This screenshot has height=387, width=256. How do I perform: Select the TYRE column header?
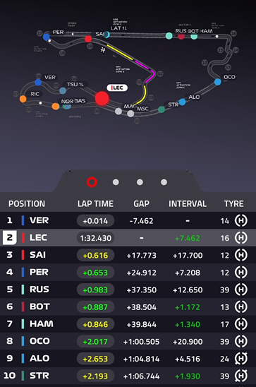[233, 203]
